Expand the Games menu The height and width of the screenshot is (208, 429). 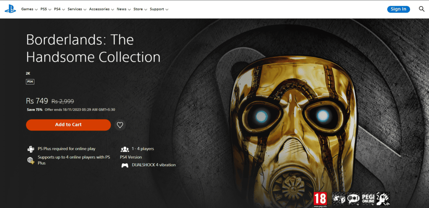(x=29, y=9)
